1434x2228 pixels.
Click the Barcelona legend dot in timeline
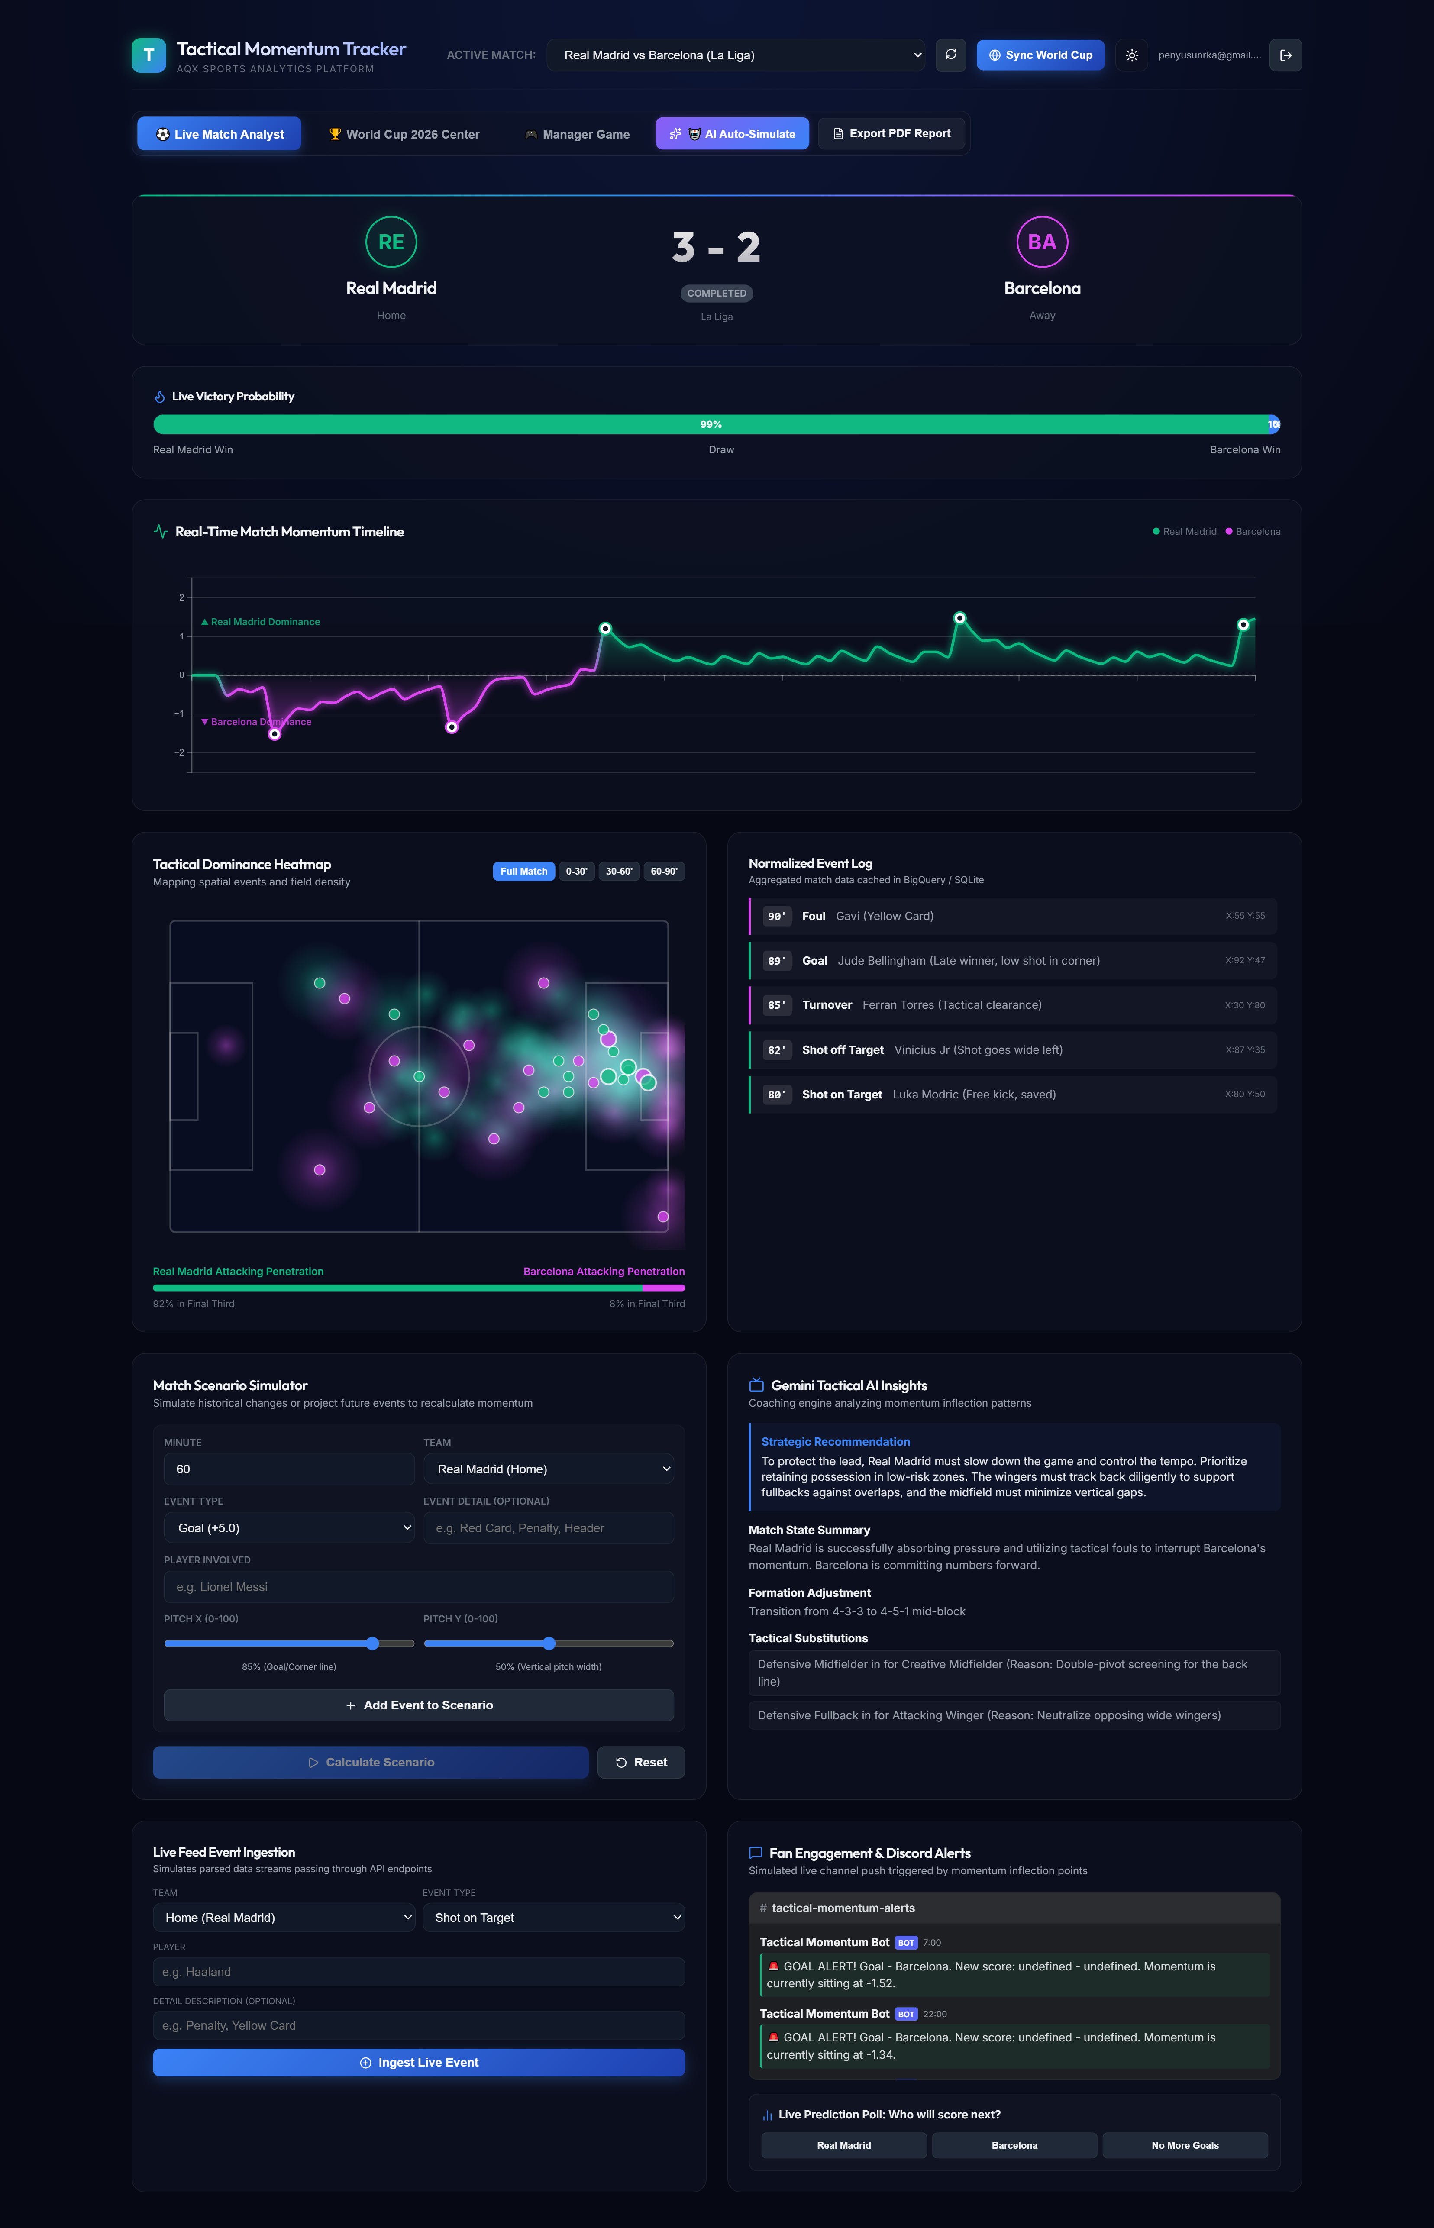(1229, 532)
